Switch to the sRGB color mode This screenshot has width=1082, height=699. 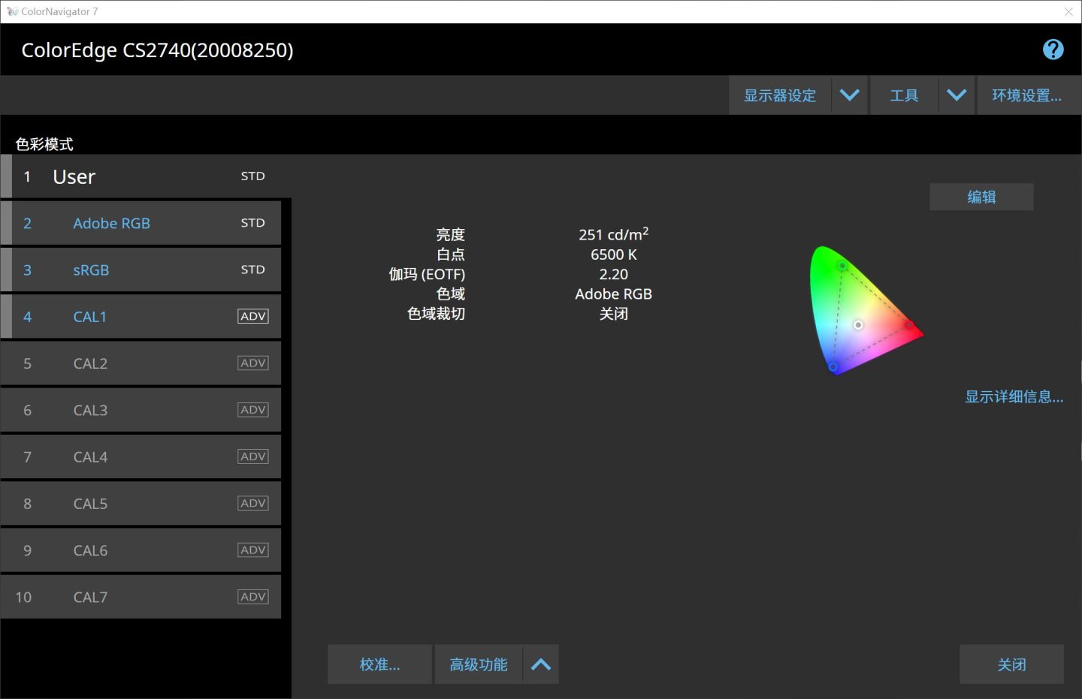[x=91, y=269]
